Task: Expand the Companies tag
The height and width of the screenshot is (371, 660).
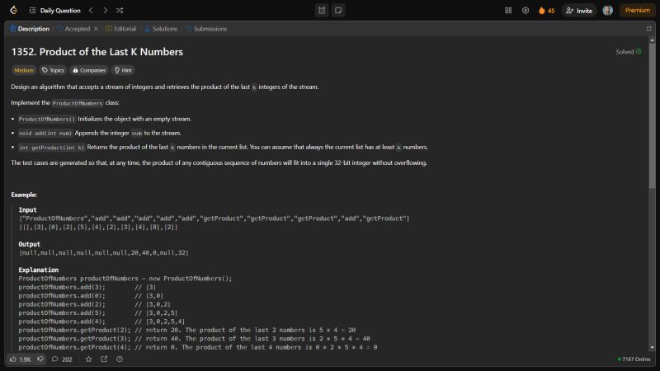Action: pos(88,70)
